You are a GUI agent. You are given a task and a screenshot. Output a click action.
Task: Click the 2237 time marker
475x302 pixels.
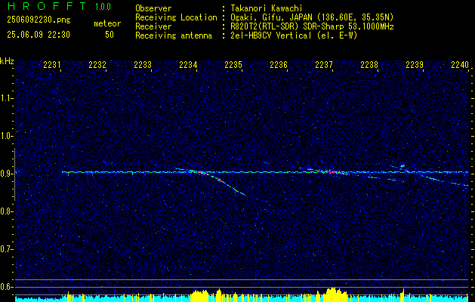point(324,64)
